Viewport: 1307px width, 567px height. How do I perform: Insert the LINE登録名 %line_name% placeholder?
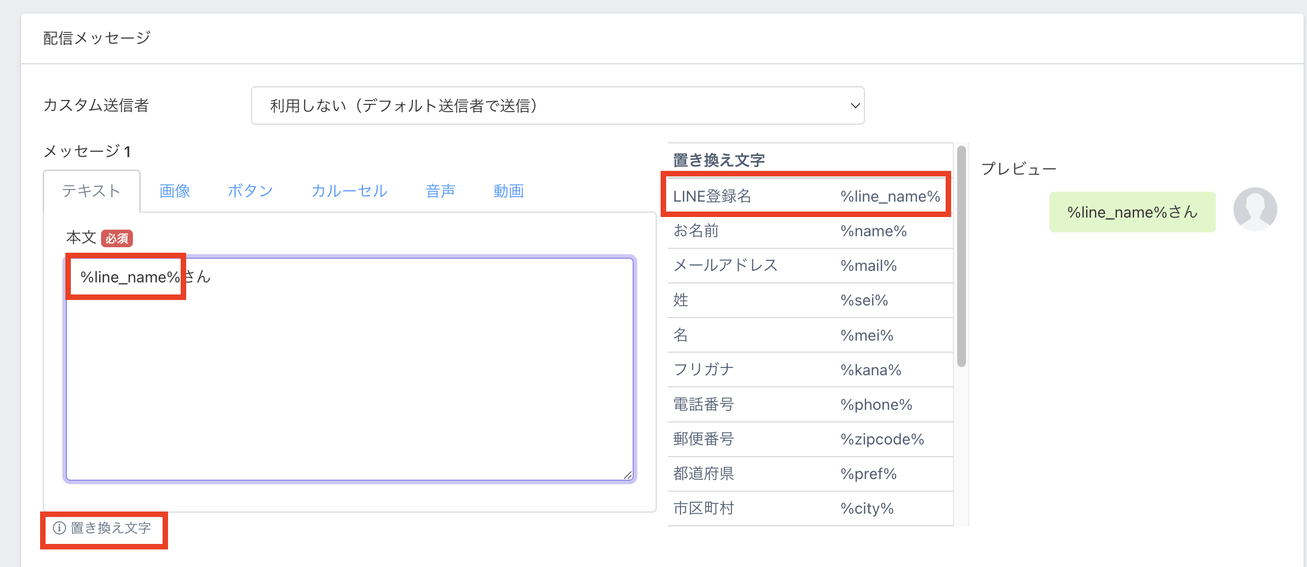[x=806, y=196]
